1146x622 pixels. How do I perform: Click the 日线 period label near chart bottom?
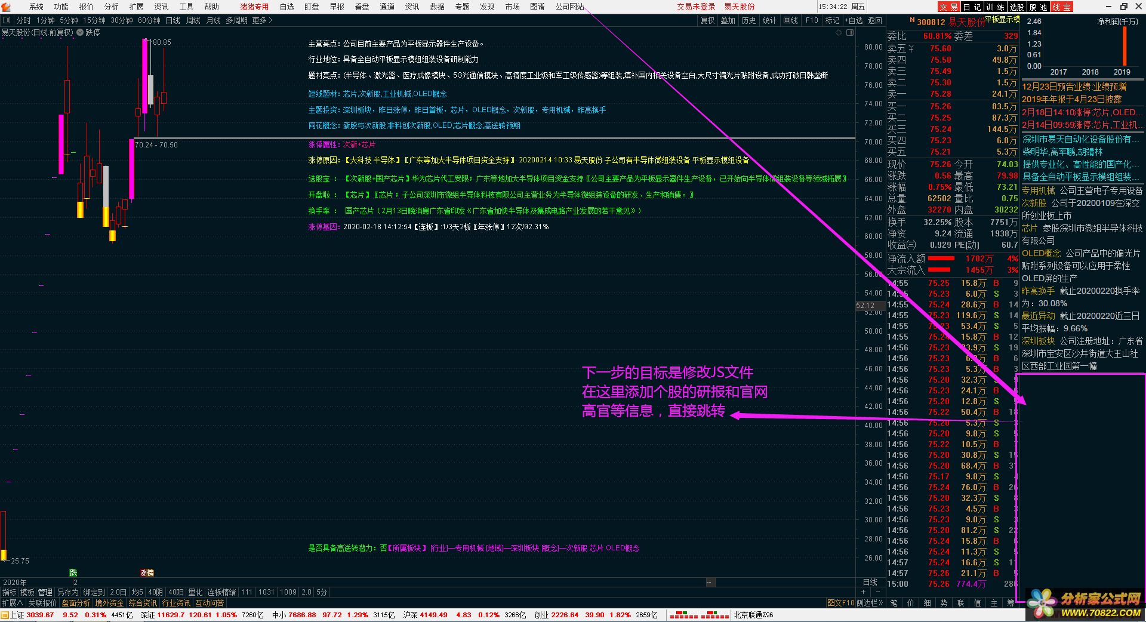coord(870,582)
